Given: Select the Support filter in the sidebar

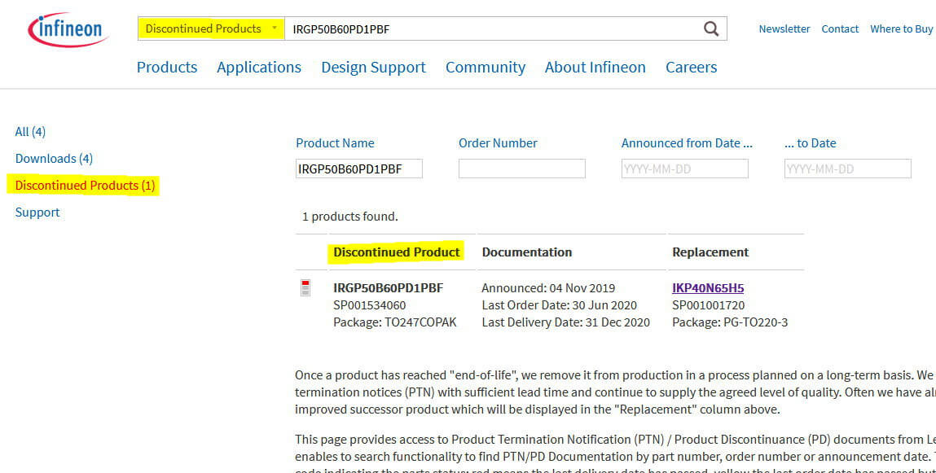Looking at the screenshot, I should [x=37, y=212].
